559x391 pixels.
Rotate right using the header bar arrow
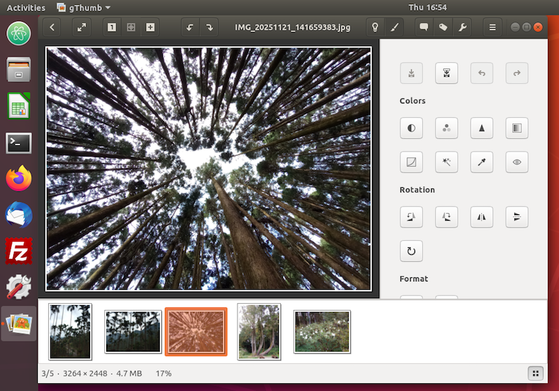coord(210,27)
